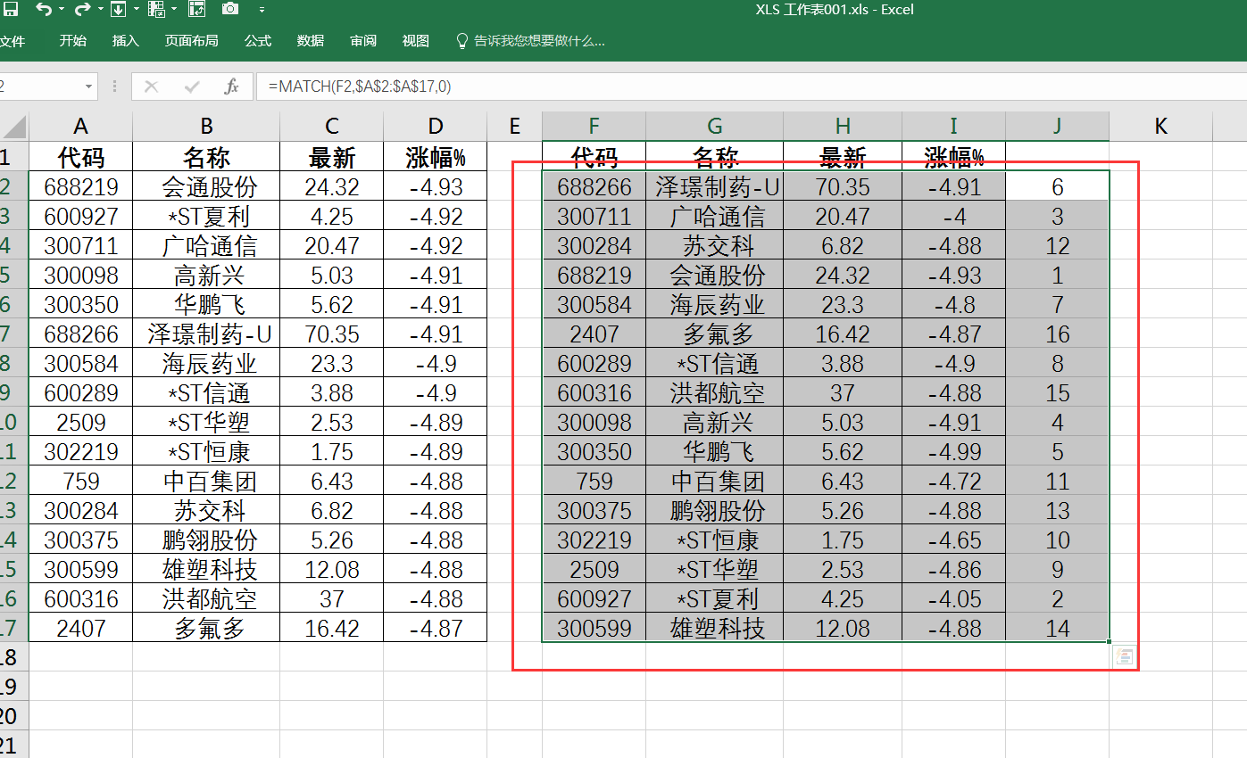Switch to the 视图 ribbon tab
This screenshot has width=1247, height=758.
416,41
